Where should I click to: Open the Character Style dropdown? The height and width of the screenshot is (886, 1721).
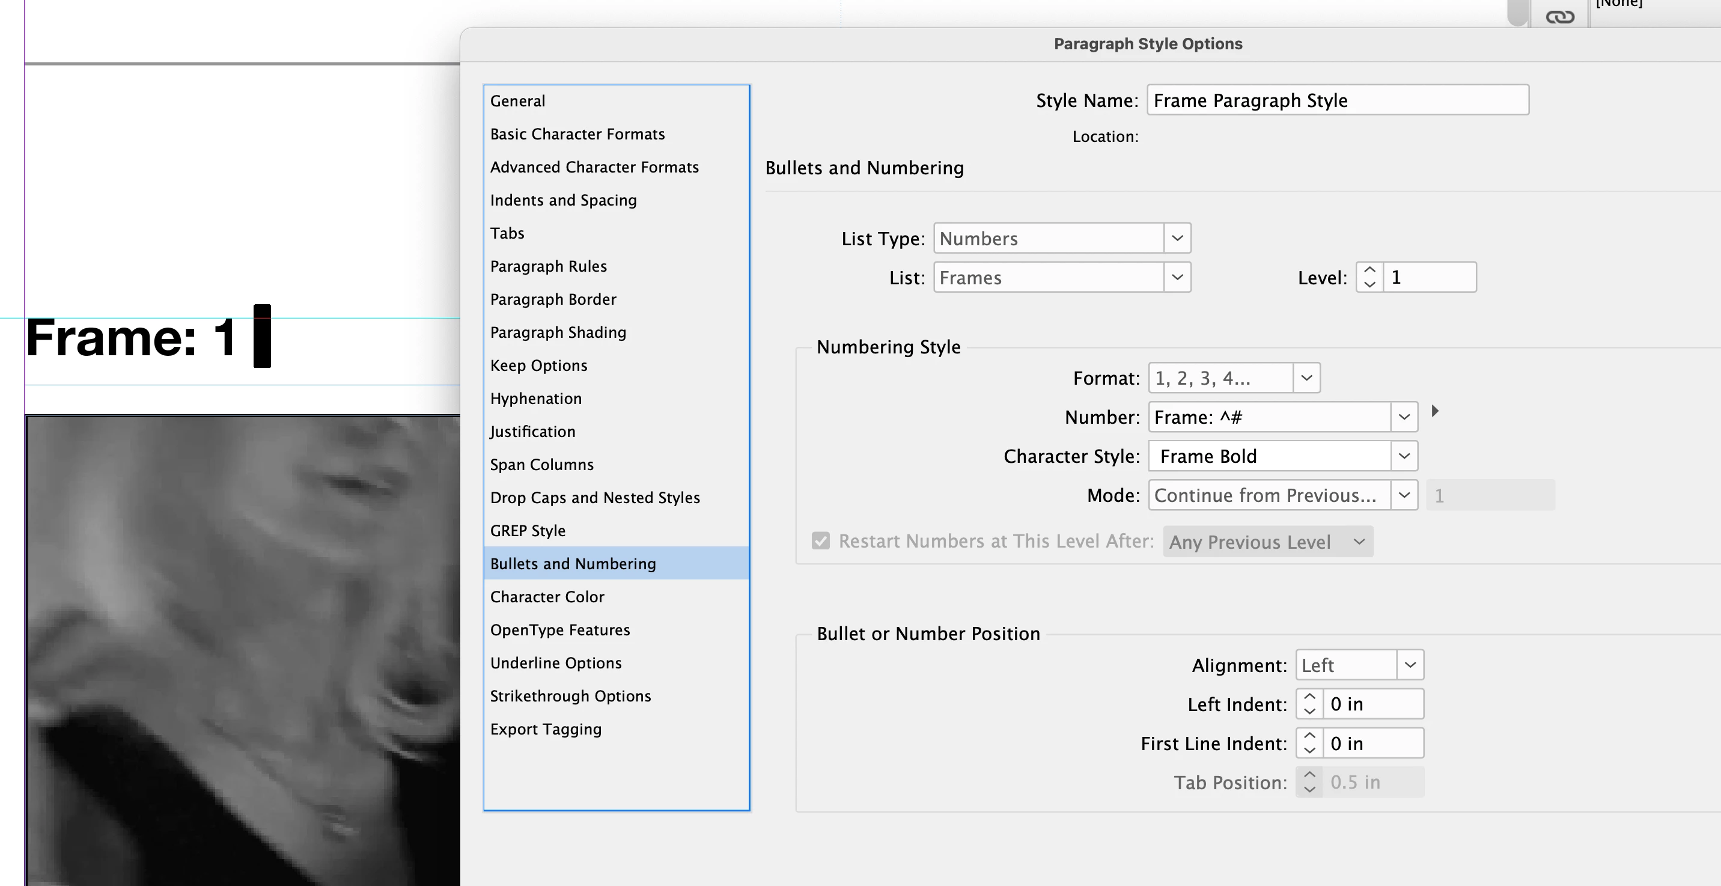1404,456
